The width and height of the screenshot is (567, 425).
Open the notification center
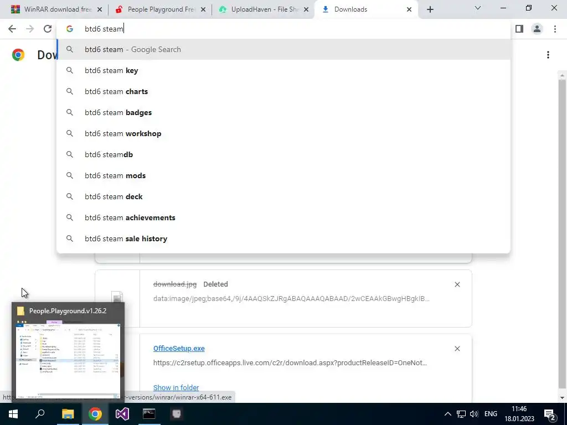click(550, 414)
